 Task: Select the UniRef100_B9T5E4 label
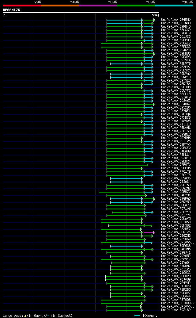176,60
